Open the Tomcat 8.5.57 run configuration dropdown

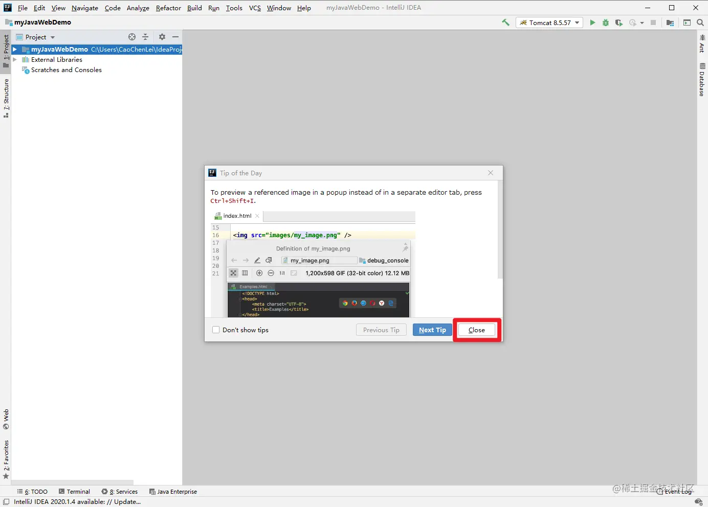click(549, 22)
